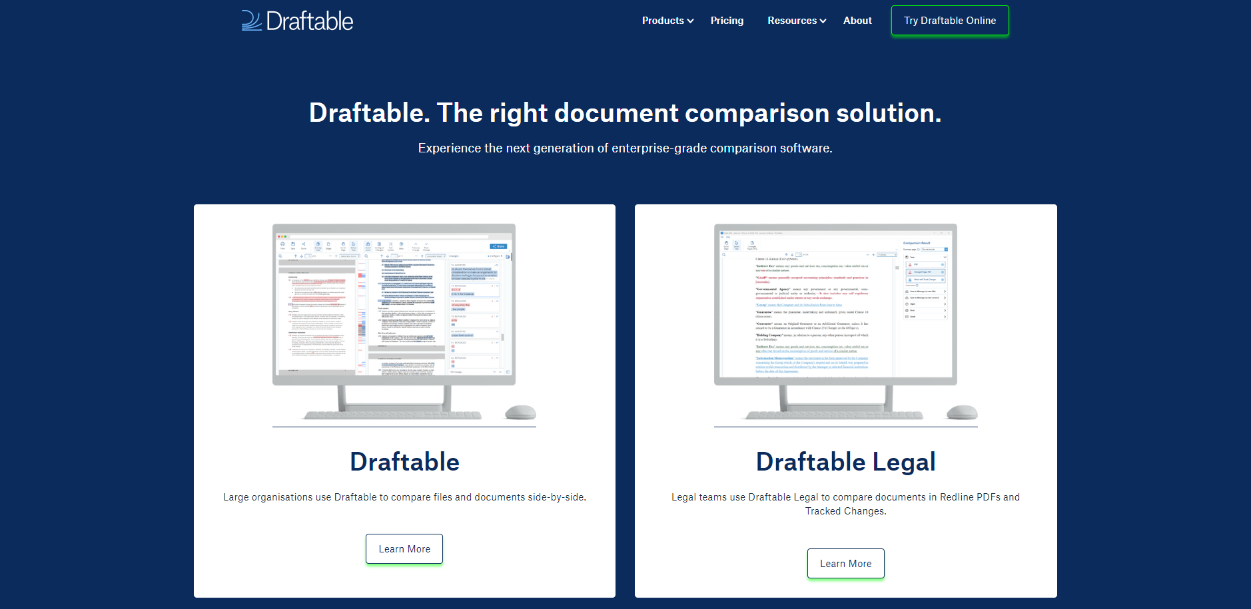Expand the Summary page 'Do not include' selector

point(935,249)
